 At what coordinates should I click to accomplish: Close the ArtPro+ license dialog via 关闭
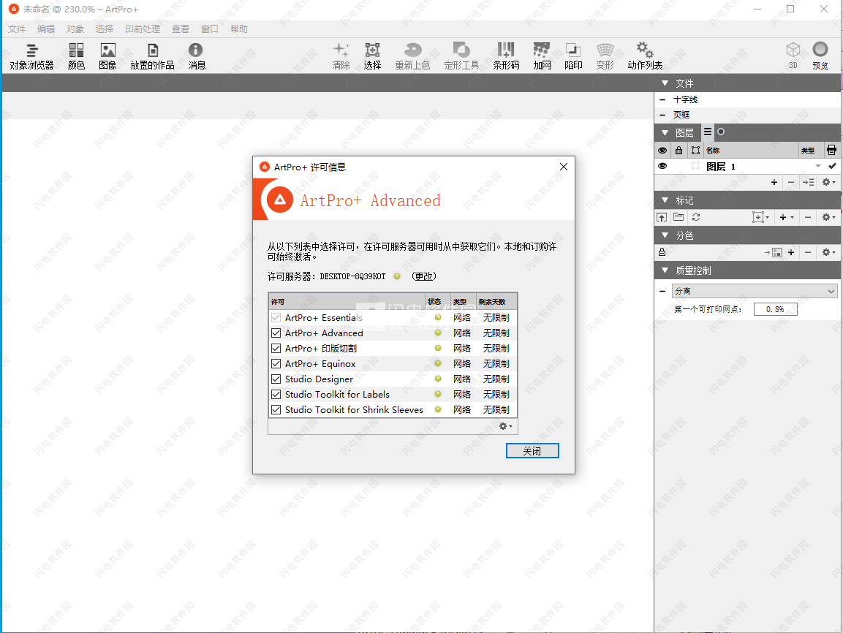[532, 450]
